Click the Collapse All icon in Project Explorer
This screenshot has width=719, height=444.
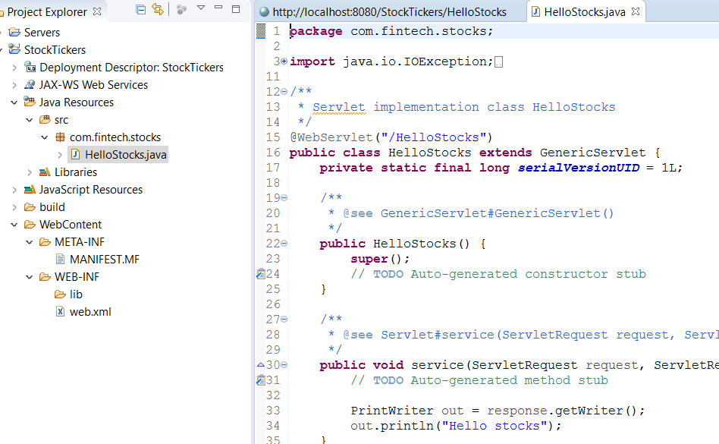point(140,8)
